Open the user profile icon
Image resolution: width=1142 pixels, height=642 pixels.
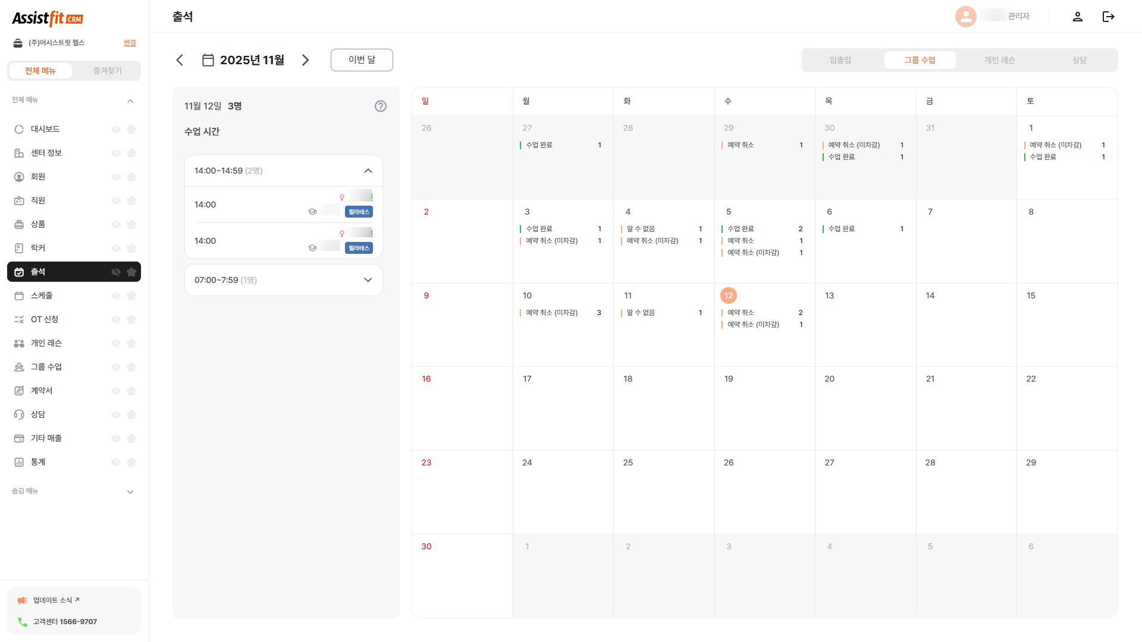click(1077, 17)
